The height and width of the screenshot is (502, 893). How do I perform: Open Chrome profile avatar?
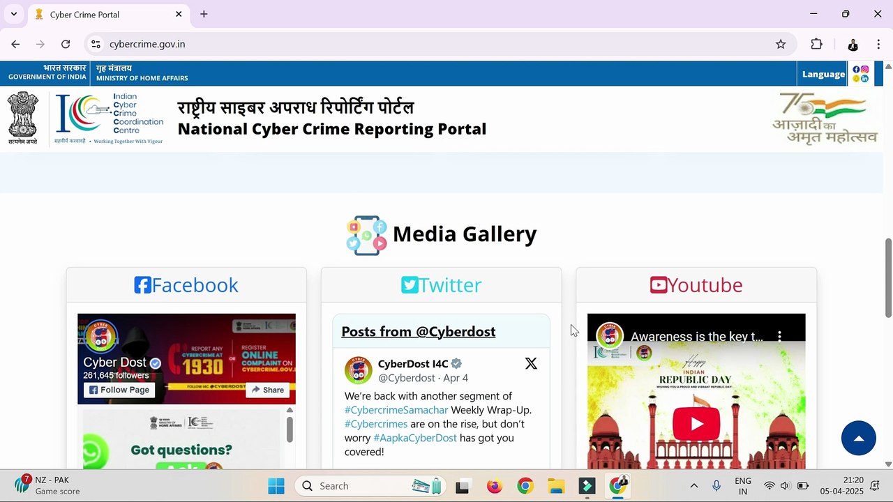pos(853,44)
